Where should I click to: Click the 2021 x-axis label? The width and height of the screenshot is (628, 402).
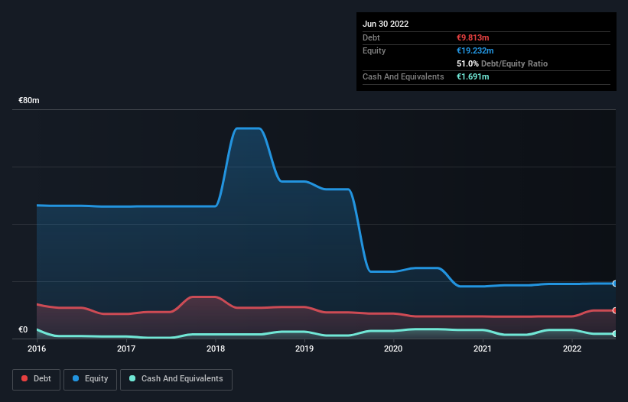[x=483, y=349]
